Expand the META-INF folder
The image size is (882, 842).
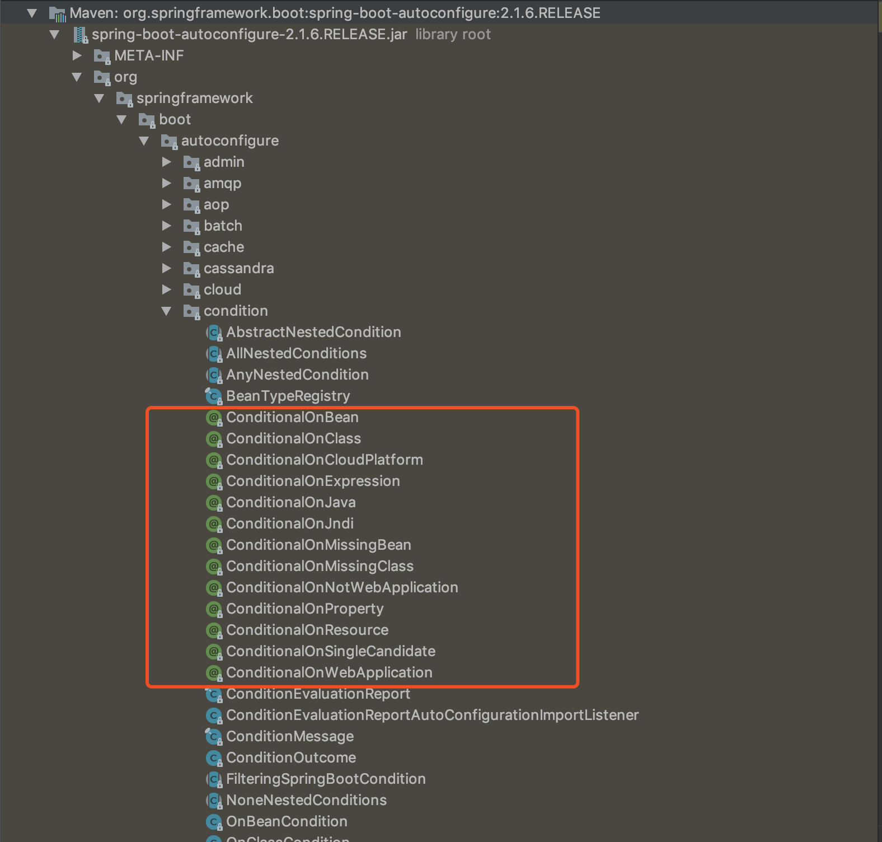77,55
